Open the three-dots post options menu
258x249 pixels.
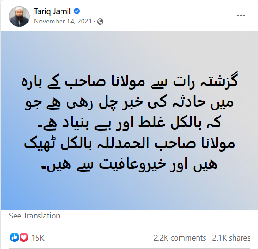(x=241, y=16)
